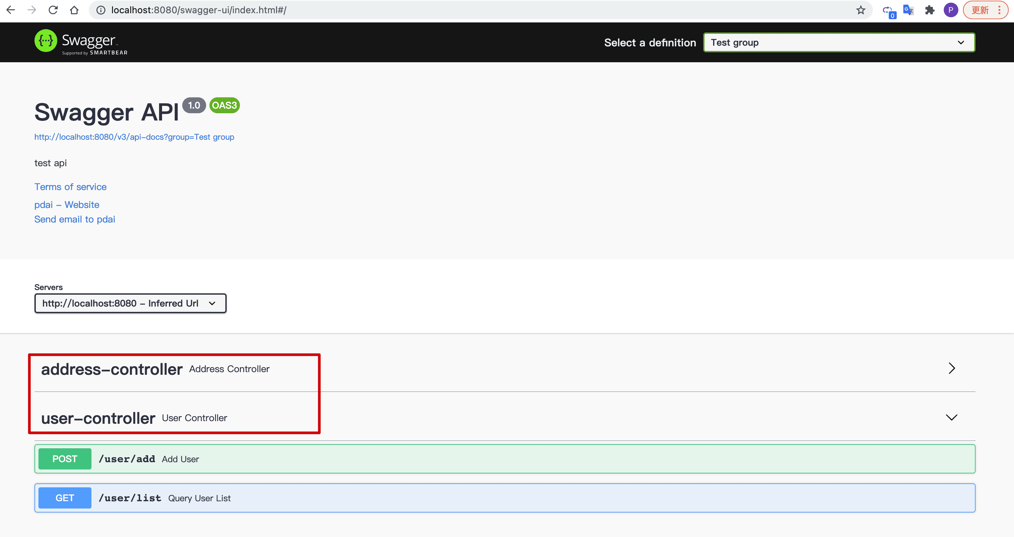Click the browser extensions puzzle icon

[930, 11]
